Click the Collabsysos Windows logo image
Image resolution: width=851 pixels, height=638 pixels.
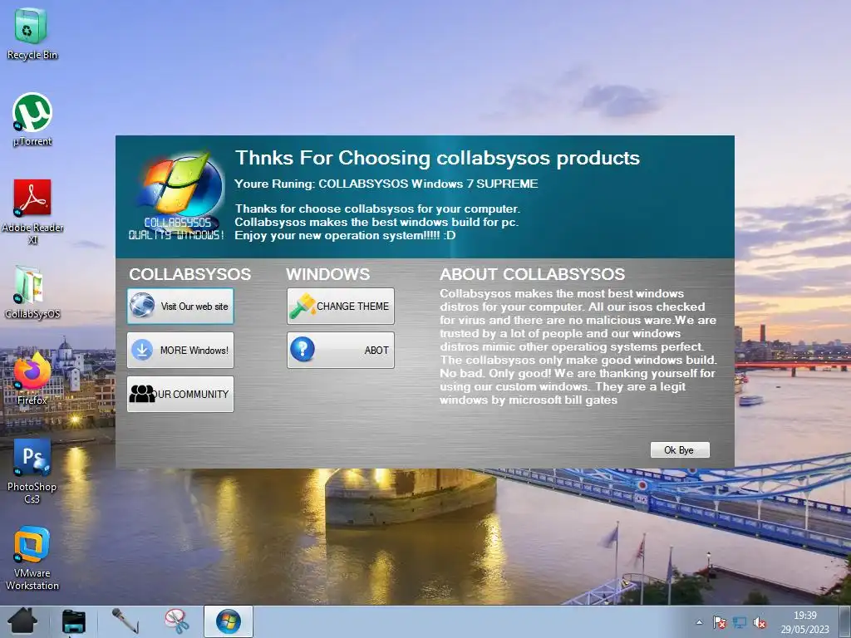[x=178, y=195]
